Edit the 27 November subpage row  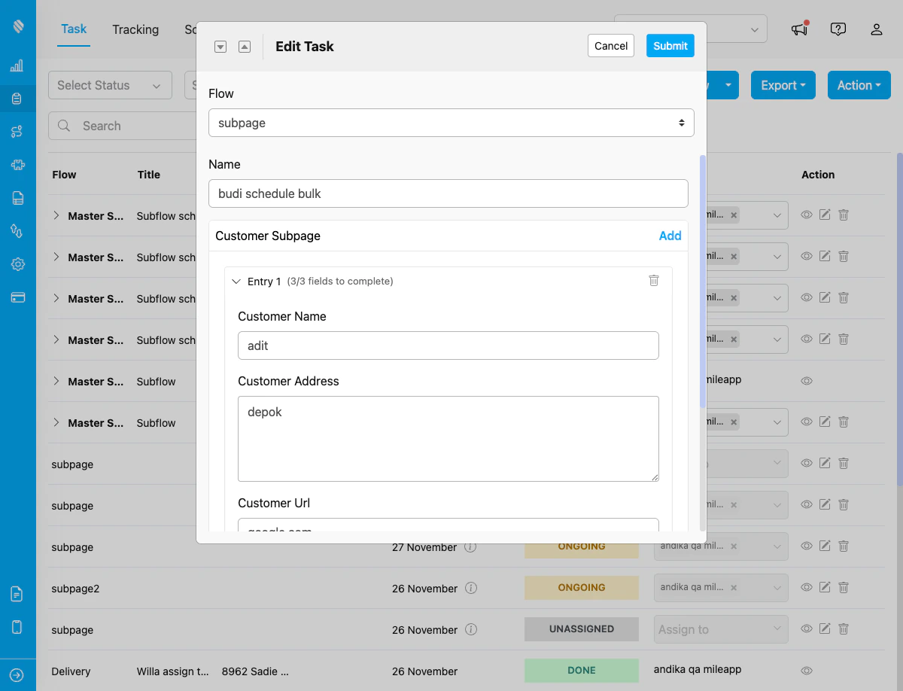coord(825,546)
